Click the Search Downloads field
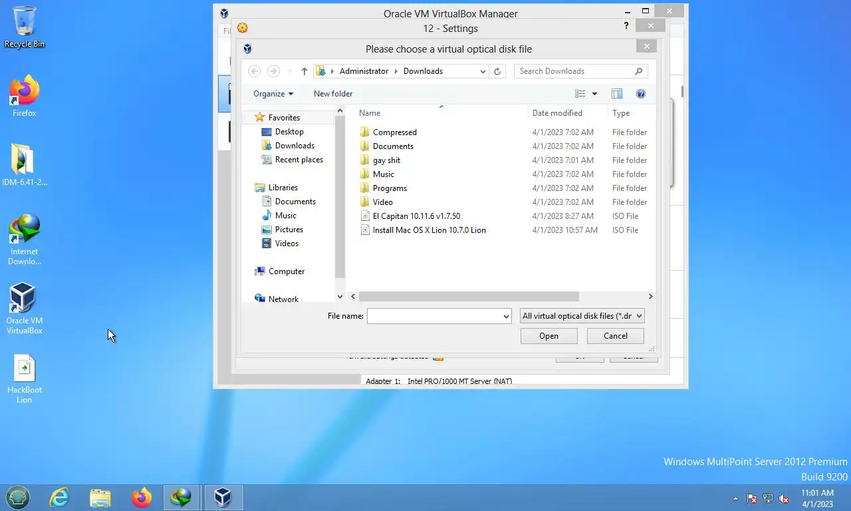851x511 pixels. [574, 71]
